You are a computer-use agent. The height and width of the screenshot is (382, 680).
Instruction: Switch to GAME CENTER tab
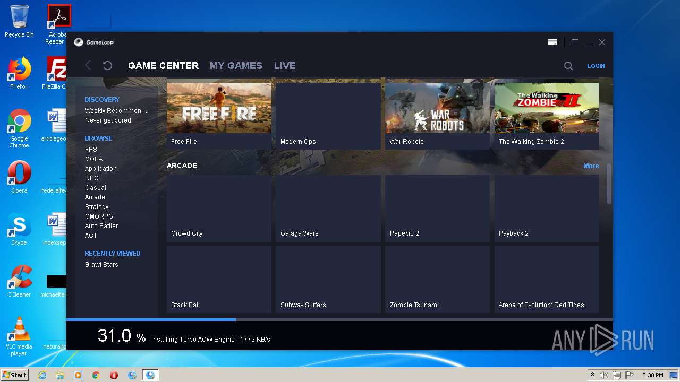163,66
